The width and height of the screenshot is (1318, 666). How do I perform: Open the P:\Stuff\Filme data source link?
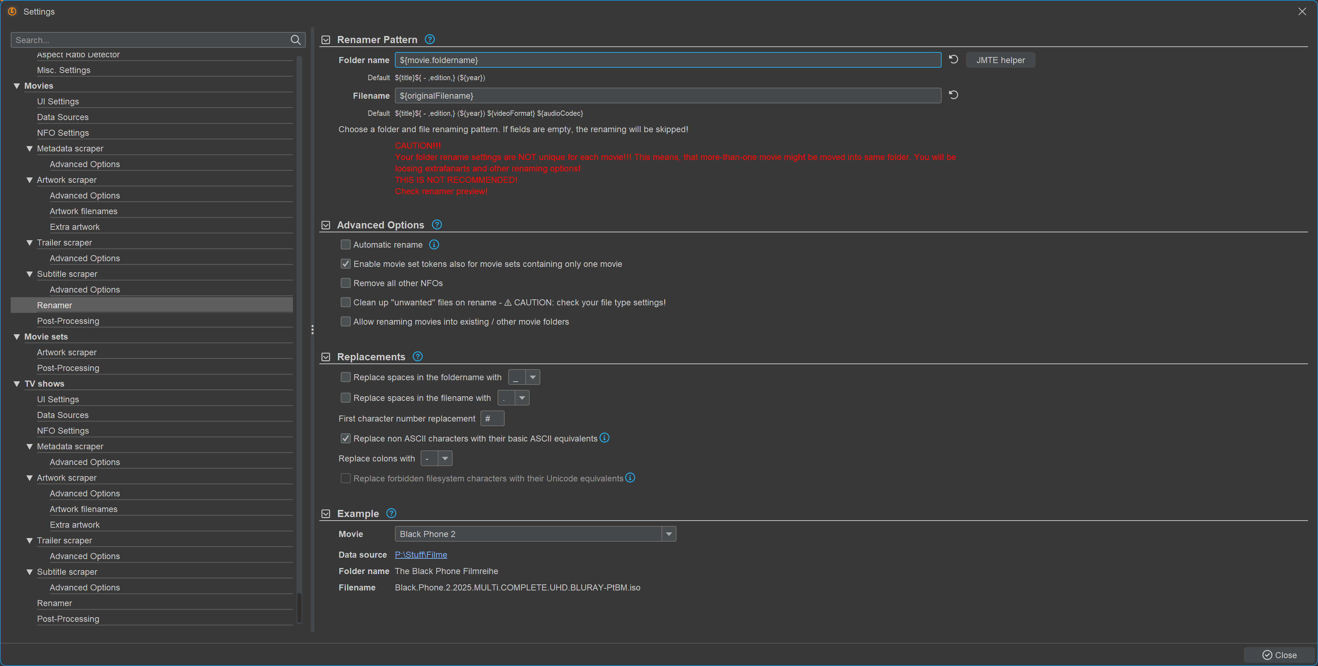(421, 554)
